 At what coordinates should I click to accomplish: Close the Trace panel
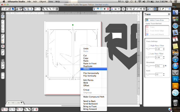pyautogui.click(x=169, y=14)
